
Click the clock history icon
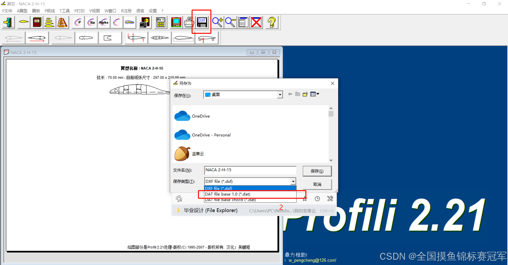(x=317, y=199)
